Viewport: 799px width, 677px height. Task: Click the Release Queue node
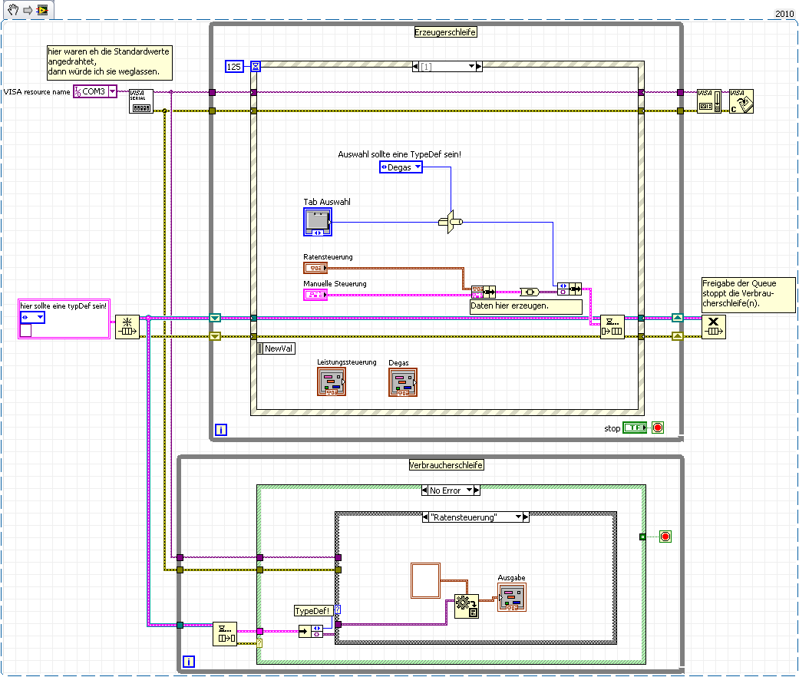pos(713,327)
